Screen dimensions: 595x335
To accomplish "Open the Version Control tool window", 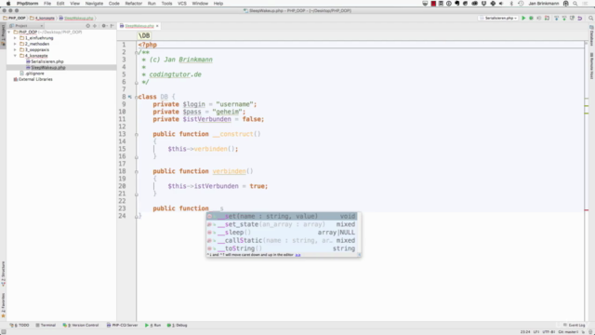I will point(81,325).
